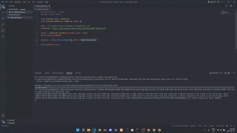Open the run options dropdown arrow
This screenshot has height=133, width=237.
[x=228, y=6]
